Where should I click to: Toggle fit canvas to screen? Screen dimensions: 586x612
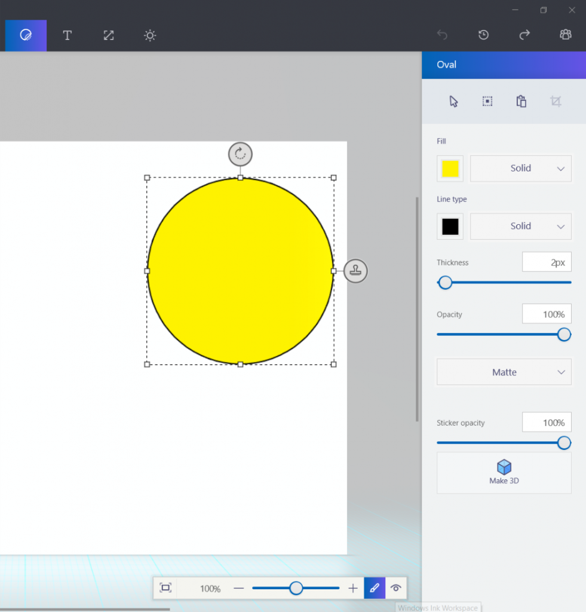point(165,588)
